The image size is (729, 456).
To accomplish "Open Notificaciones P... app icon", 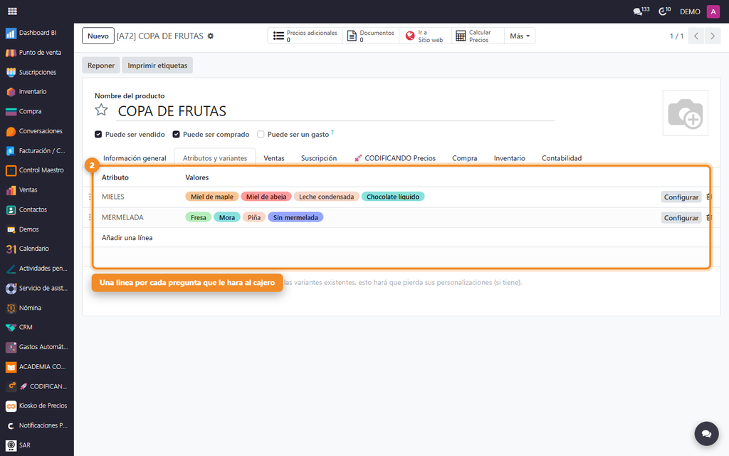I will tap(11, 426).
